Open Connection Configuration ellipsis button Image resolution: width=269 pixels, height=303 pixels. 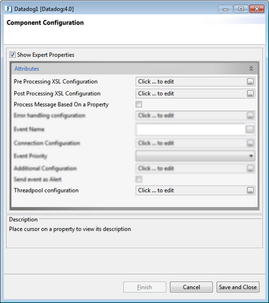coord(250,143)
